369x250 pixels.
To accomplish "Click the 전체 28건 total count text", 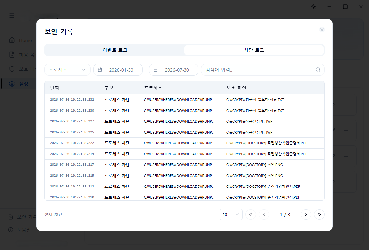I will point(53,214).
